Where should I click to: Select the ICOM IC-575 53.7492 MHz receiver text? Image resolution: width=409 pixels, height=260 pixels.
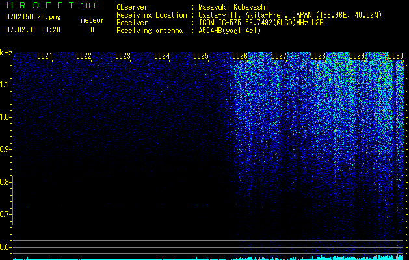[x=261, y=23]
